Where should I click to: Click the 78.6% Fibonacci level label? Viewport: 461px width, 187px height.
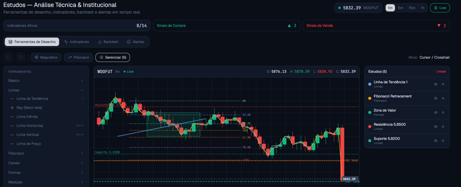point(246,147)
